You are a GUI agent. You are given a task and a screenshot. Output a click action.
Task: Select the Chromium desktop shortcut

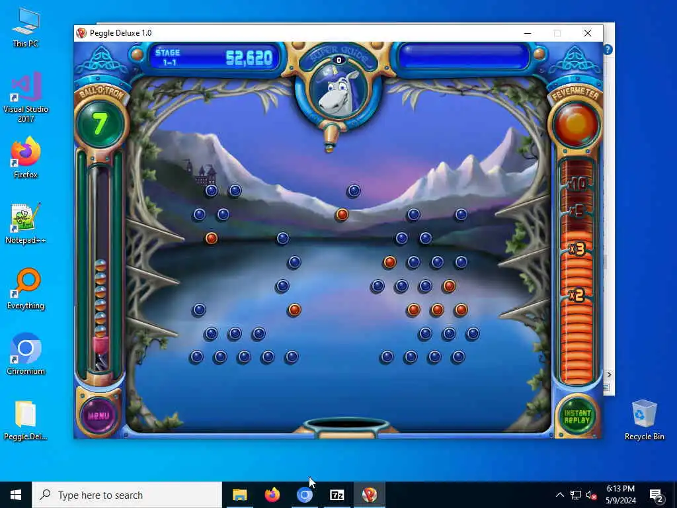(26, 355)
